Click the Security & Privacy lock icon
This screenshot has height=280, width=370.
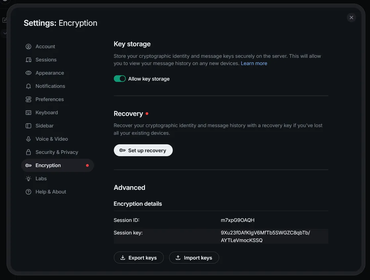(28, 152)
